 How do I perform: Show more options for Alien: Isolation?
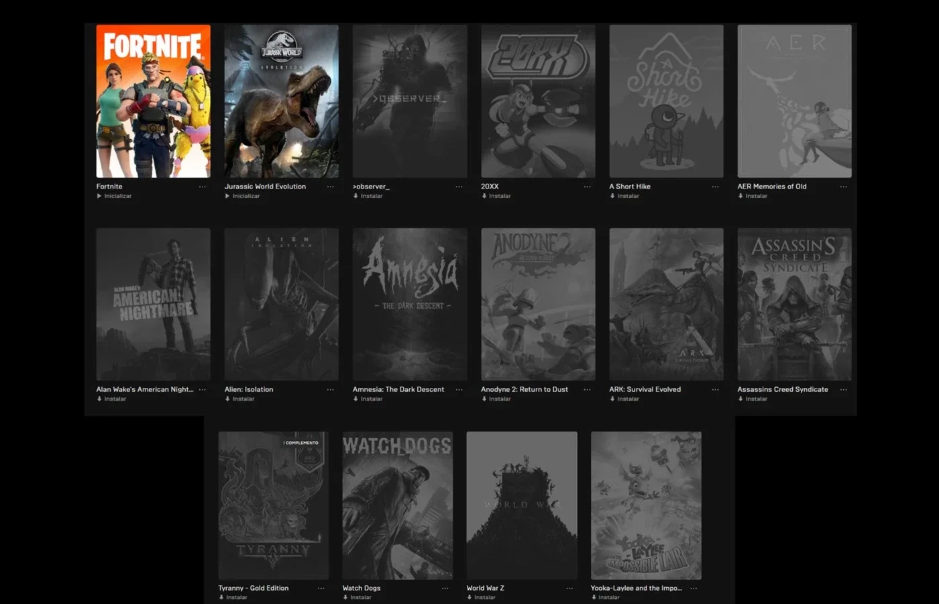coord(330,389)
